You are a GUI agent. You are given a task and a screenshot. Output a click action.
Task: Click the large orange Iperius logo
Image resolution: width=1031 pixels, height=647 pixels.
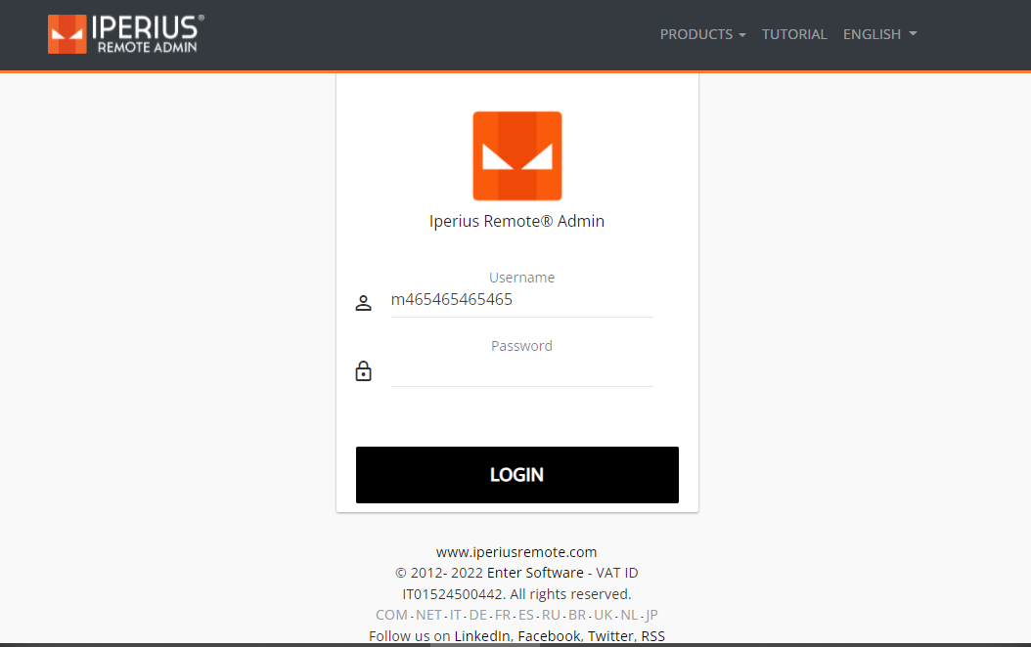517,155
